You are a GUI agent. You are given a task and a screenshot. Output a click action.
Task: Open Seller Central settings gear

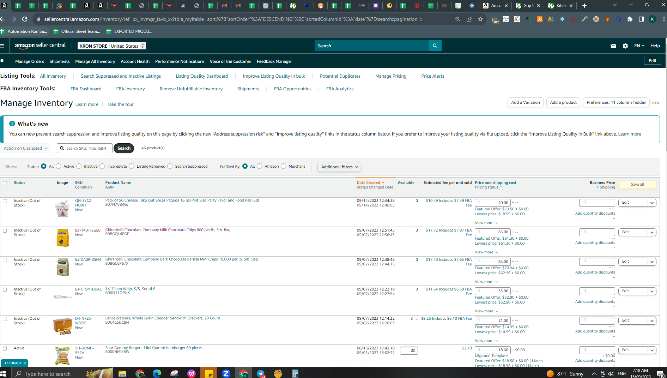[x=625, y=46]
